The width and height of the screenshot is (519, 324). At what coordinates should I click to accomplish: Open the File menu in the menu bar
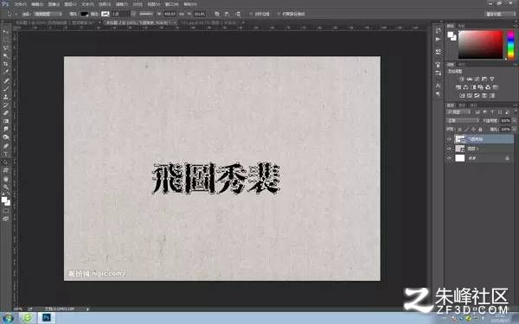[21, 4]
